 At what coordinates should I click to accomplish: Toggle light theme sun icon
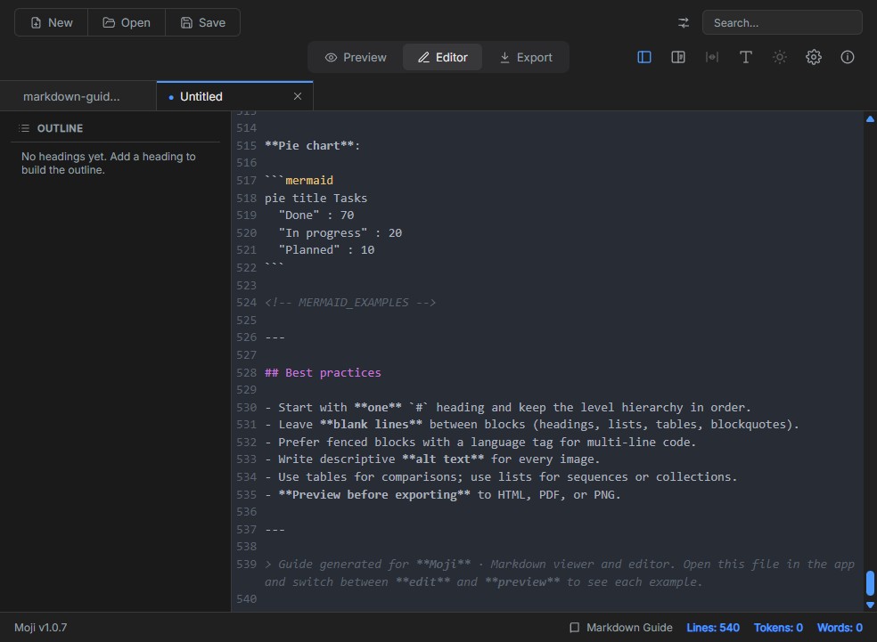(780, 57)
